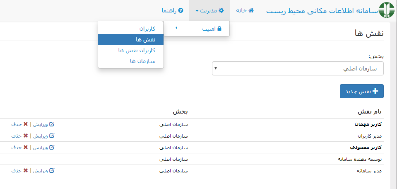
Task: Click سازمان اصلی cell in توسعه دهنده سامانه row
Action: [174, 159]
